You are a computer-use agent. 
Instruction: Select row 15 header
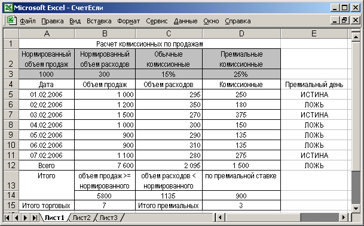11,205
